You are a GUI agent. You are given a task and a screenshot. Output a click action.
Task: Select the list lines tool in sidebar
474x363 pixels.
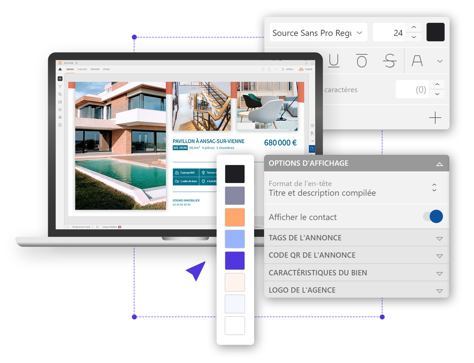tap(60, 117)
